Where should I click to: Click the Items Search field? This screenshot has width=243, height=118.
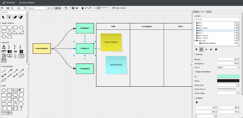[217, 19]
